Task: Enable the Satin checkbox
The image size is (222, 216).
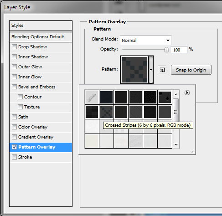Action: coord(14,117)
